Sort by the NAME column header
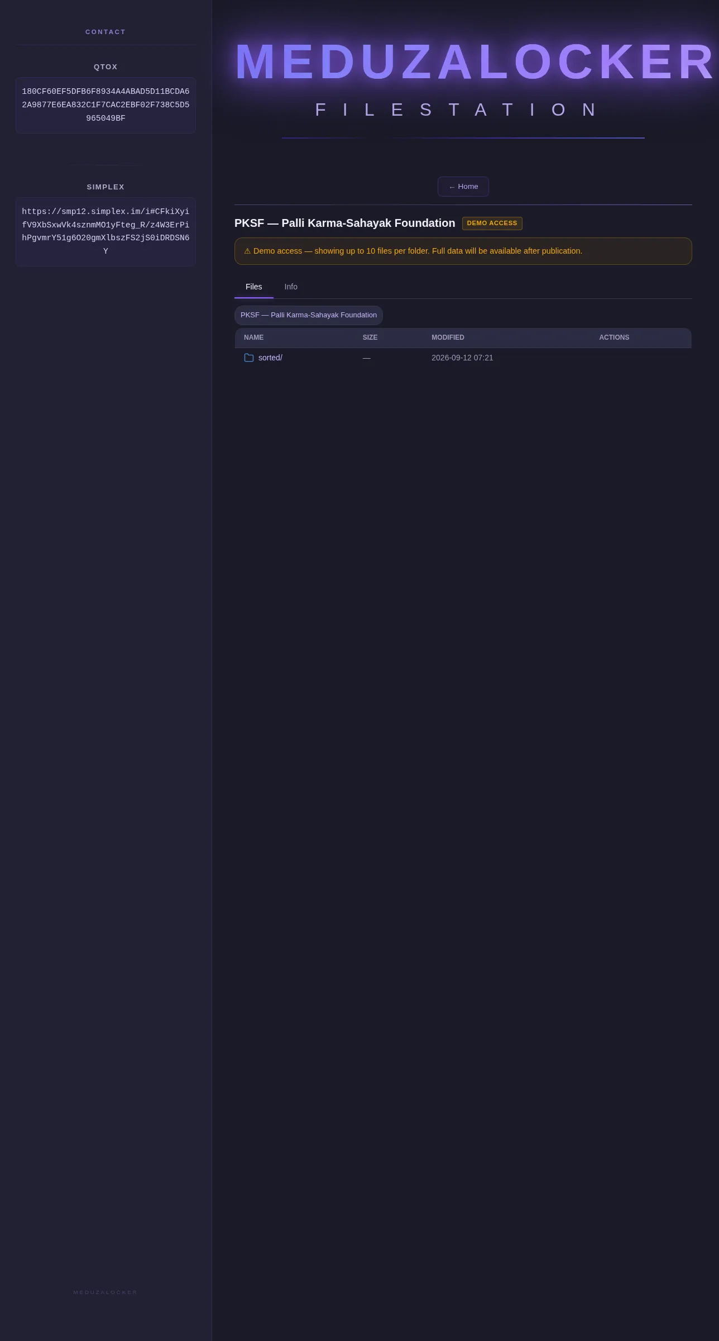This screenshot has width=719, height=1341. (x=254, y=337)
